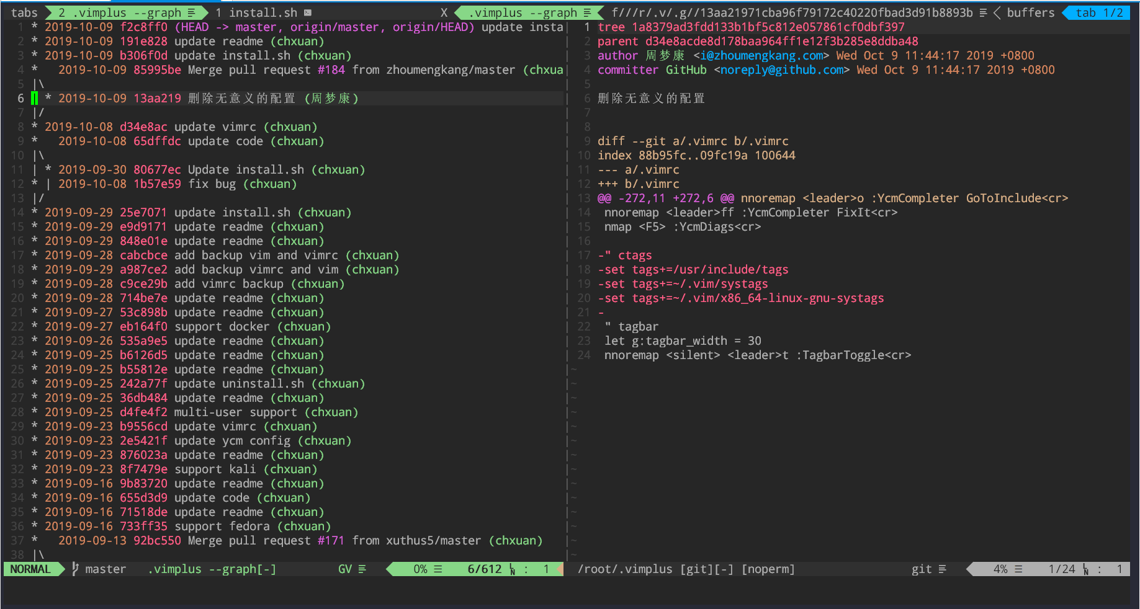Viewport: 1140px width, 609px height.
Task: Click commit 733ff35 support fedora
Action: [x=187, y=527]
